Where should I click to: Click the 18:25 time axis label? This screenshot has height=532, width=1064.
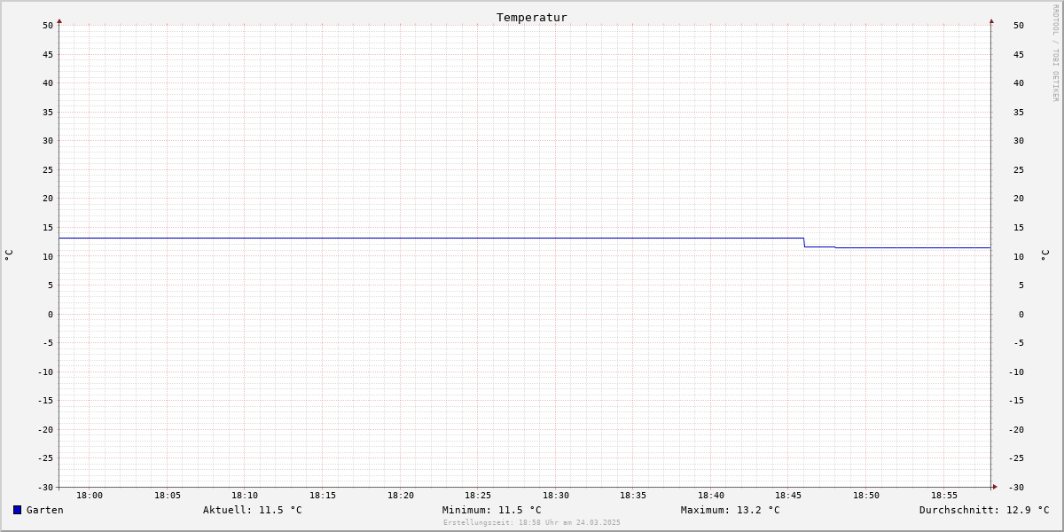point(478,495)
